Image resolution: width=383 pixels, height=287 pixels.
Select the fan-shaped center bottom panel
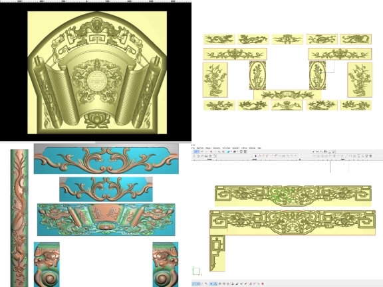287,95
